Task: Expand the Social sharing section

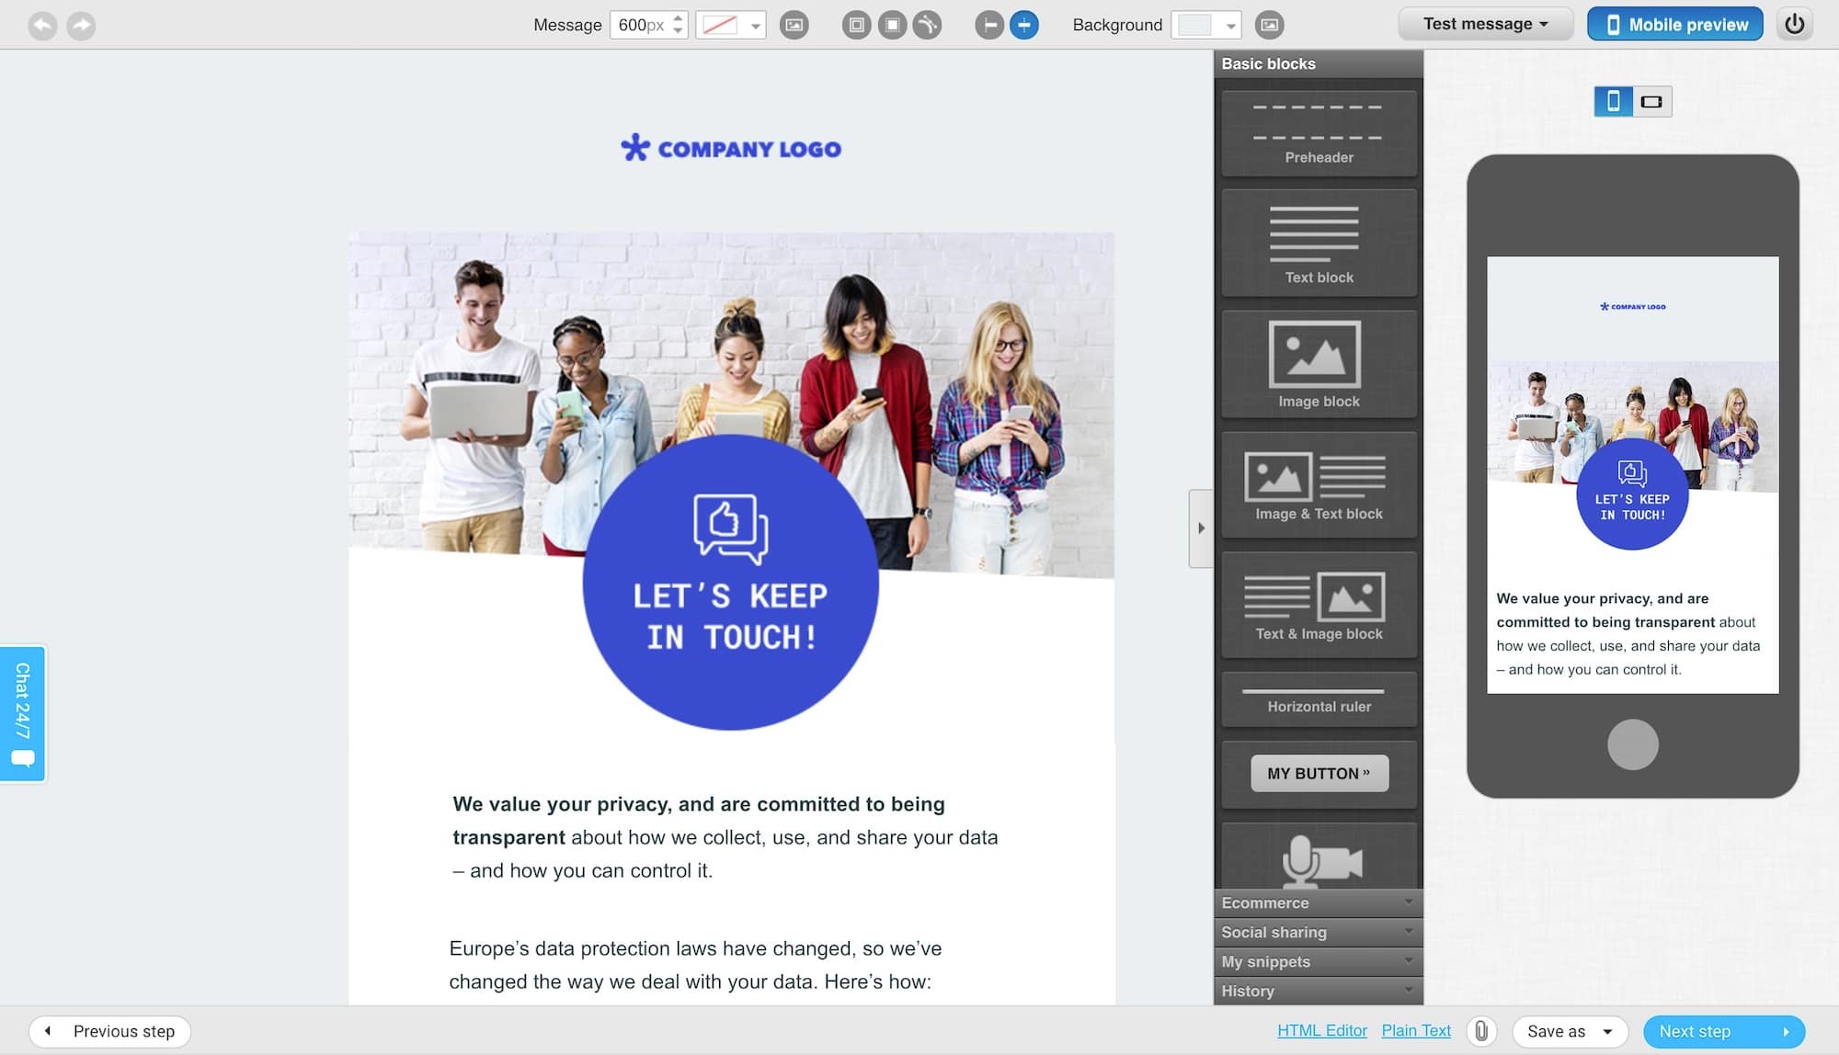Action: pos(1318,932)
